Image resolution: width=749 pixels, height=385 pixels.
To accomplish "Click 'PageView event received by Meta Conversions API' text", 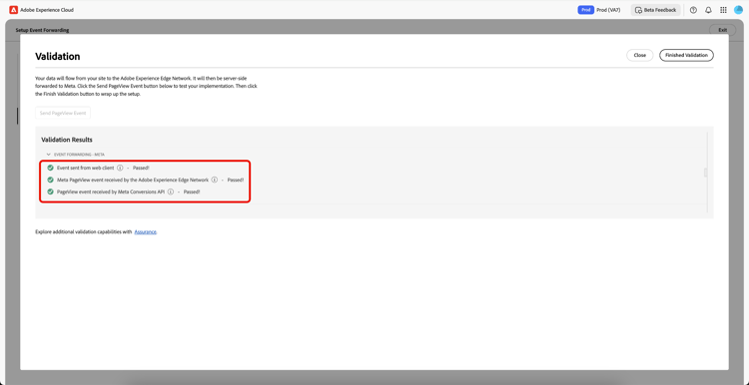I will pos(111,192).
